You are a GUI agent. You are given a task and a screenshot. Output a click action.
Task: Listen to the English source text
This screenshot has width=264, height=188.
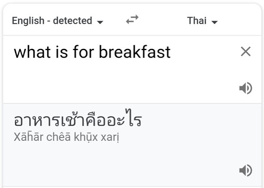click(x=246, y=88)
